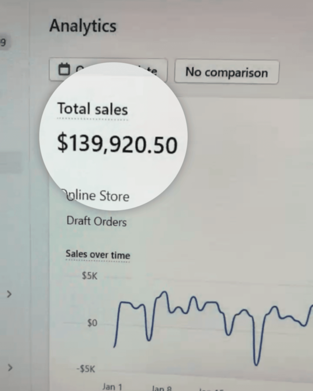The height and width of the screenshot is (391, 313).
Task: Click the $5K axis label
Action: [90, 276]
